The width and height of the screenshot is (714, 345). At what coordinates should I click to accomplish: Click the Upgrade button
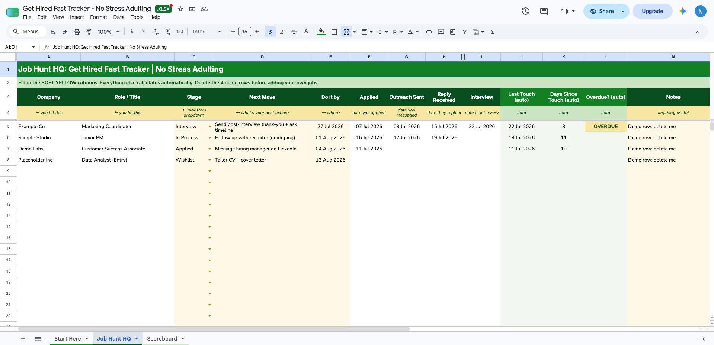coord(652,11)
